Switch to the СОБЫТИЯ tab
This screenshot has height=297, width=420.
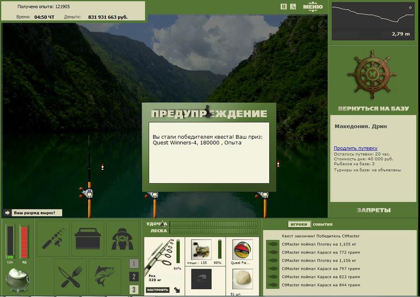pos(322,224)
